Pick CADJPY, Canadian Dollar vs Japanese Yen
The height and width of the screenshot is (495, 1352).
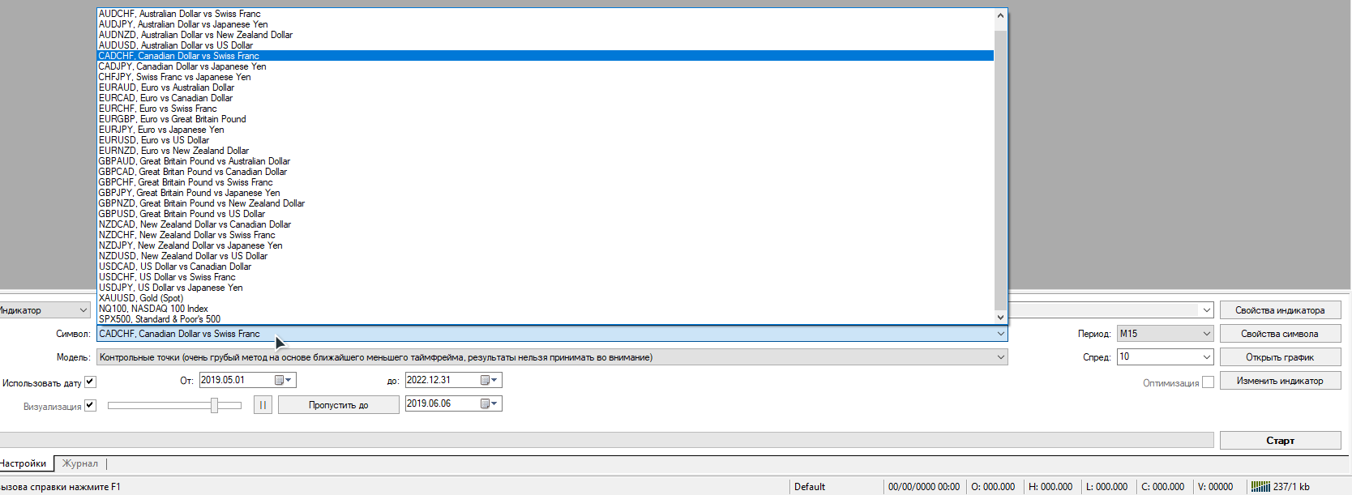[x=546, y=66]
